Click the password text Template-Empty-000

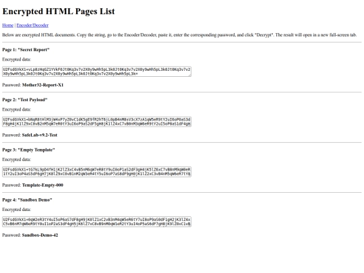point(42,185)
